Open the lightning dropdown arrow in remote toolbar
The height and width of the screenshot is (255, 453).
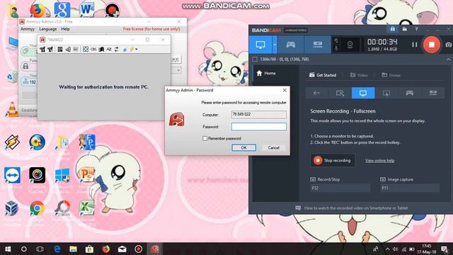[x=137, y=50]
